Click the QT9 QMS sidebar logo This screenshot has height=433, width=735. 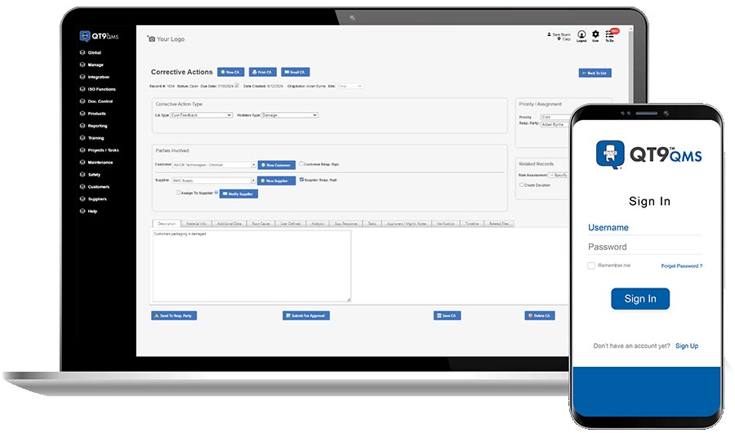[x=99, y=36]
